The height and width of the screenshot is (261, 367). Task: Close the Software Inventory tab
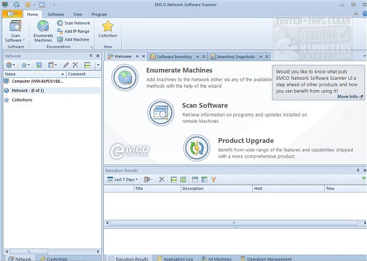[204, 57]
